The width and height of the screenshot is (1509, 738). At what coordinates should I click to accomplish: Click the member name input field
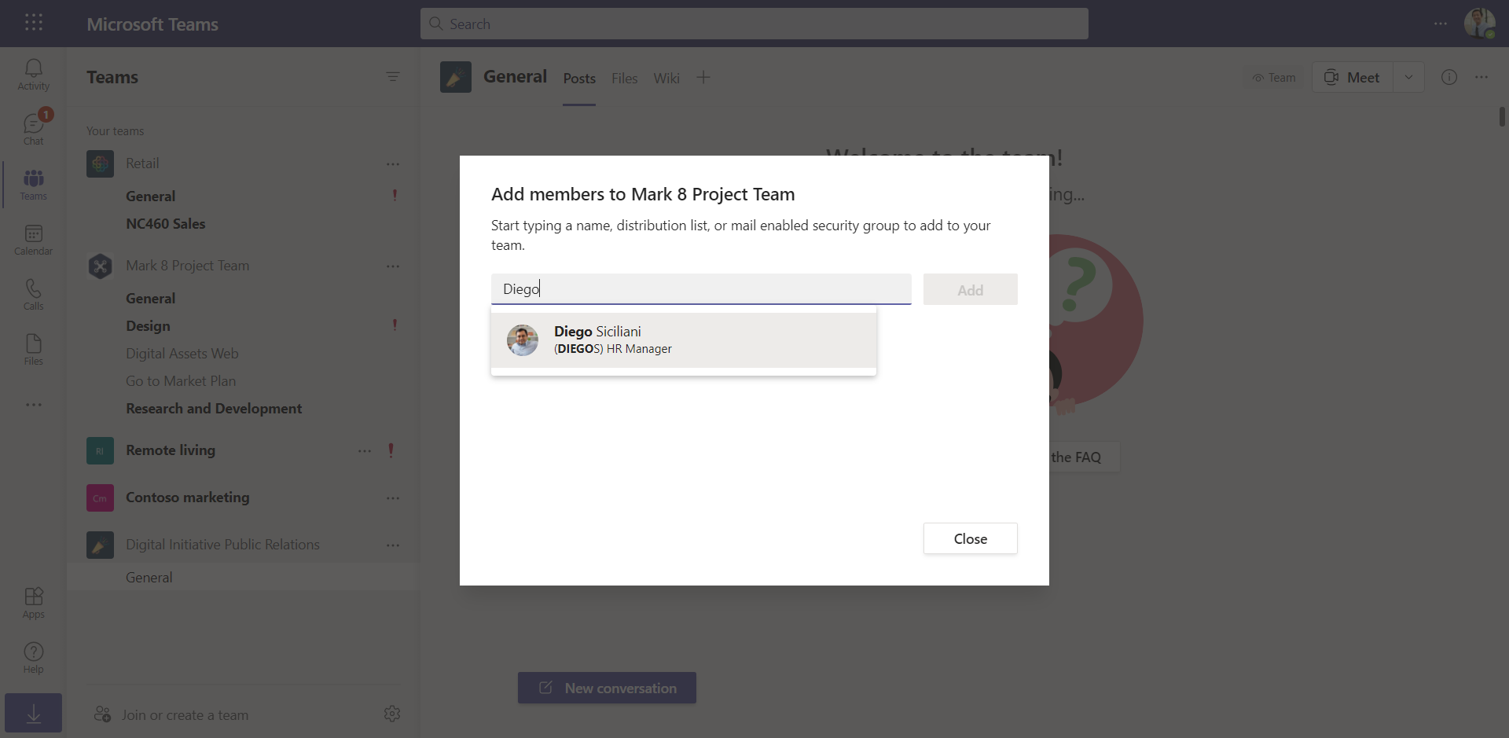[700, 289]
